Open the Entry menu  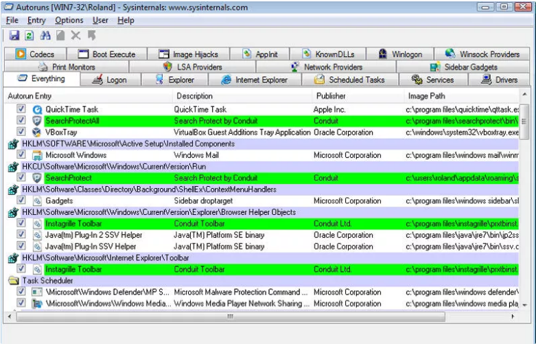tap(36, 20)
